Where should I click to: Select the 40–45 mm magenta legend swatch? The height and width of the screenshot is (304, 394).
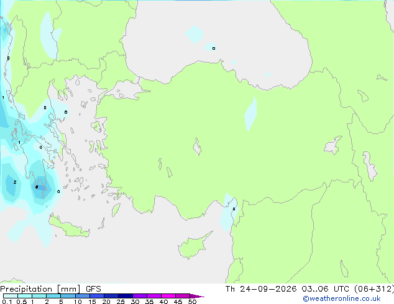click(x=168, y=296)
